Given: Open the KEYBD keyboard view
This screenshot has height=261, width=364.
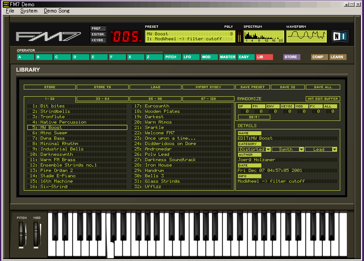Looking at the screenshot, I should coord(98,39).
